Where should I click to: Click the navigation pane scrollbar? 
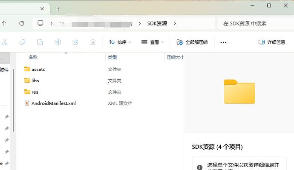13,100
